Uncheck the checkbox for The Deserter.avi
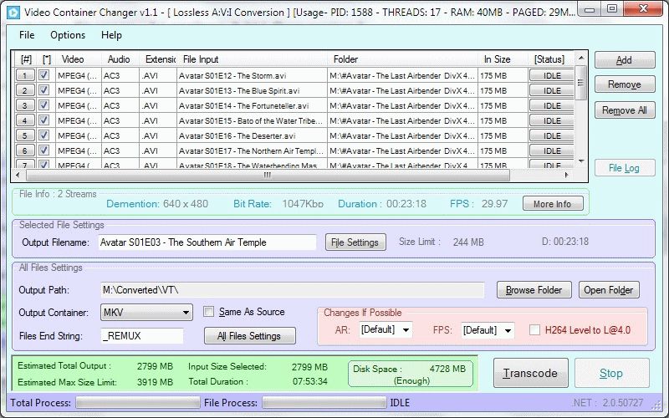669x418 pixels. [44, 135]
